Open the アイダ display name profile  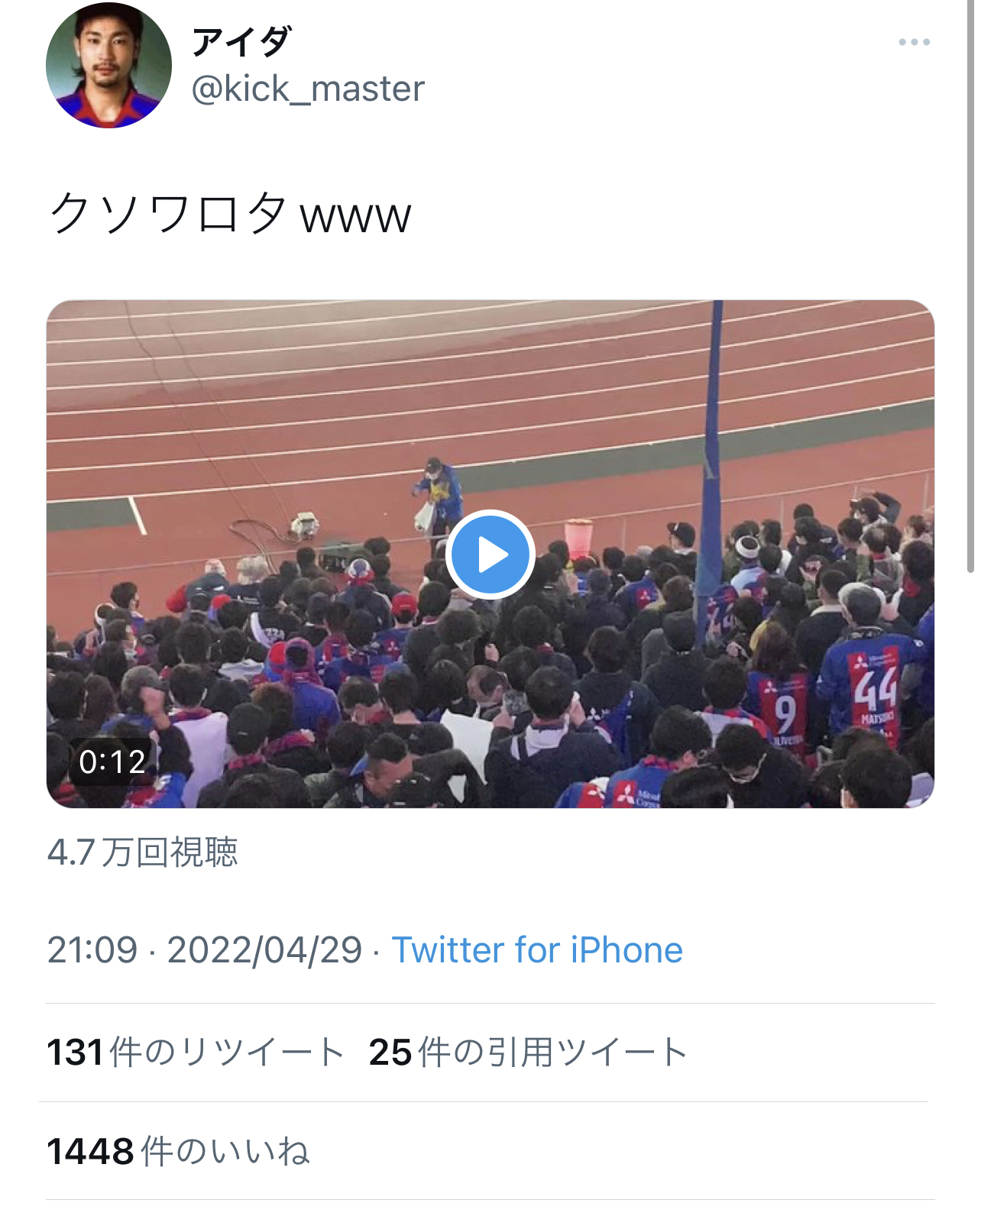(x=241, y=41)
